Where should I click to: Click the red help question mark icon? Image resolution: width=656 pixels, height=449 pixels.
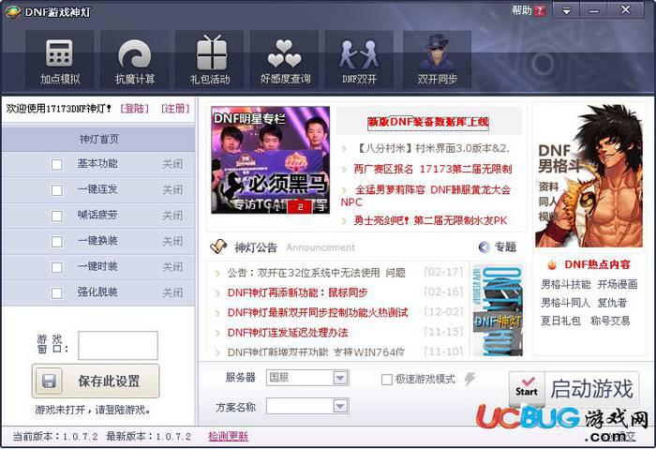click(x=540, y=10)
